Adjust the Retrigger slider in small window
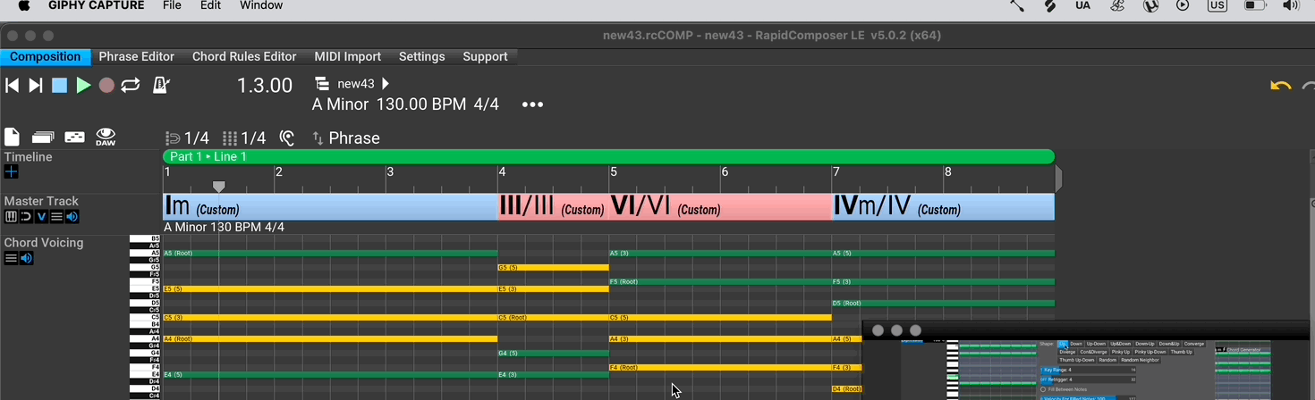1315x400 pixels. tap(1087, 379)
